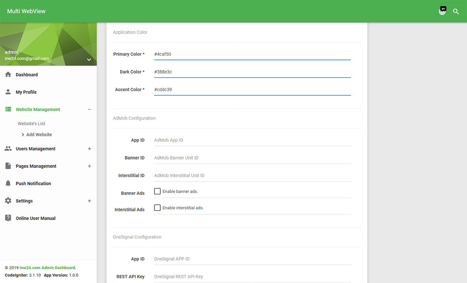Select Website's List submenu item
The width and height of the screenshot is (467, 283).
pyautogui.click(x=31, y=124)
